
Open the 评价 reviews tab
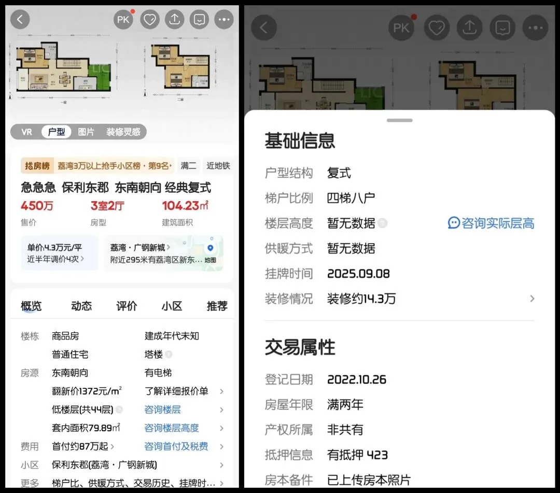[127, 306]
